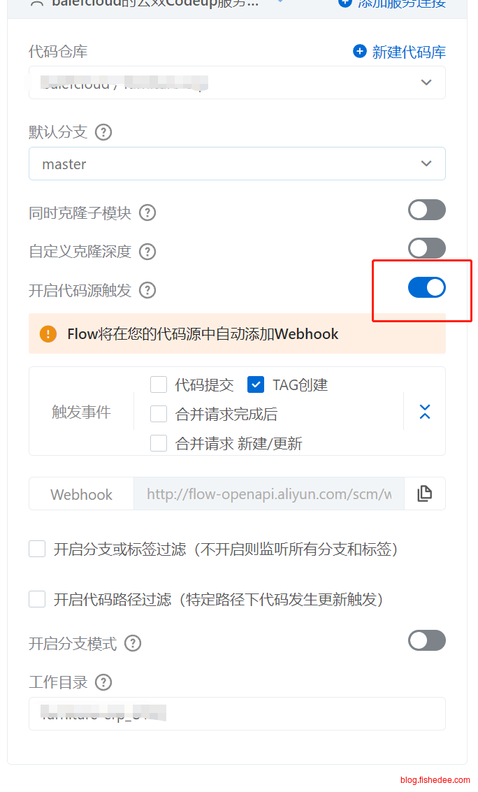Disable 开启代码源触发 toggle

[x=426, y=287]
